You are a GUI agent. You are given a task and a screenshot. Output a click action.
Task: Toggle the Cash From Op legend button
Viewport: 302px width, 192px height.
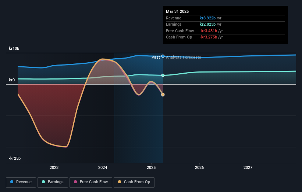coord(134,182)
